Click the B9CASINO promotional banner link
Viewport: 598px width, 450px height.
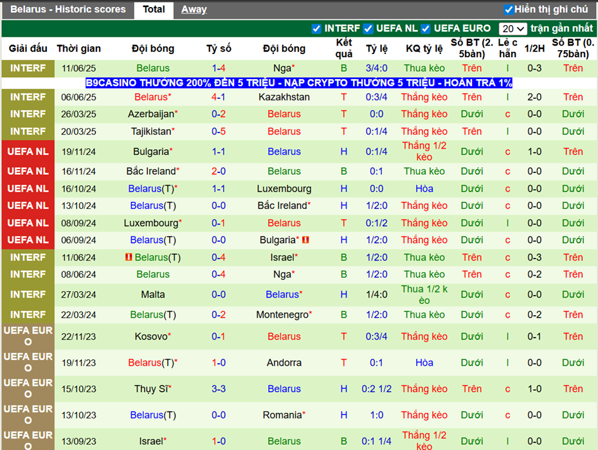(298, 83)
